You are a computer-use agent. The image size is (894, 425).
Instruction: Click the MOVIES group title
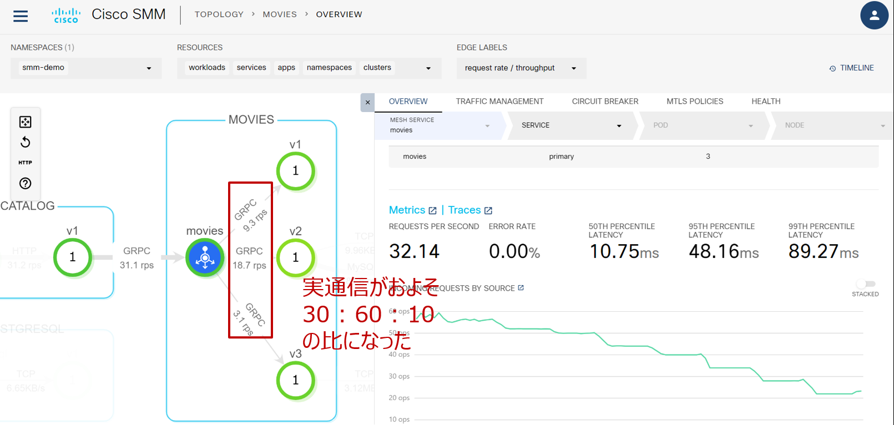point(251,120)
